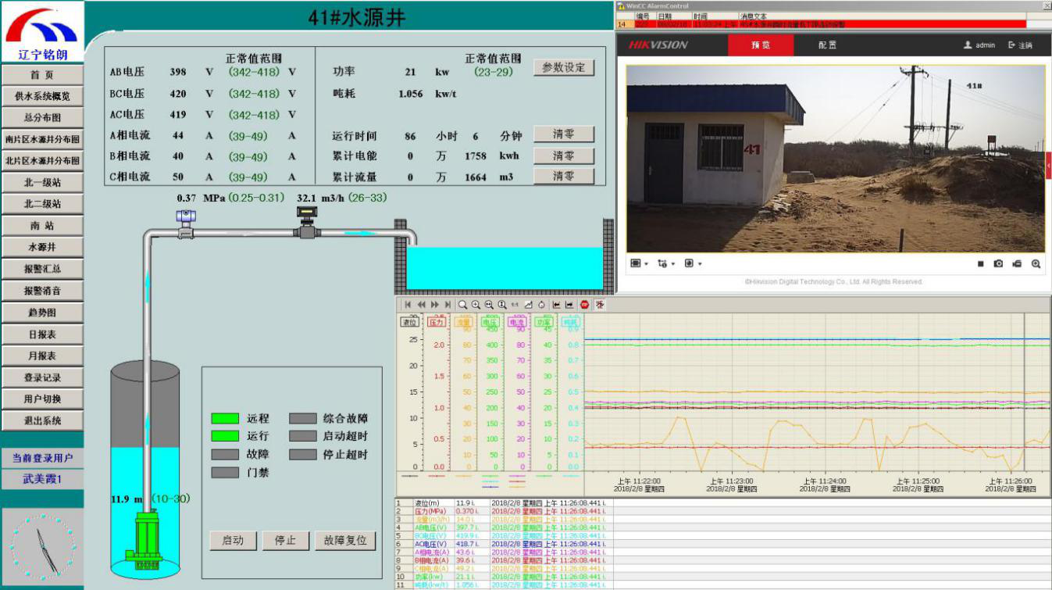1052x590 pixels.
Task: Enable digital zoom magnifier on camera
Action: (1036, 264)
